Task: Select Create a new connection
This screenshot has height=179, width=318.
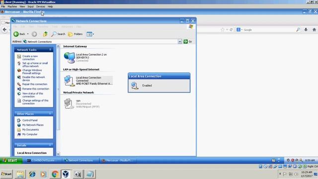Action: (30, 58)
